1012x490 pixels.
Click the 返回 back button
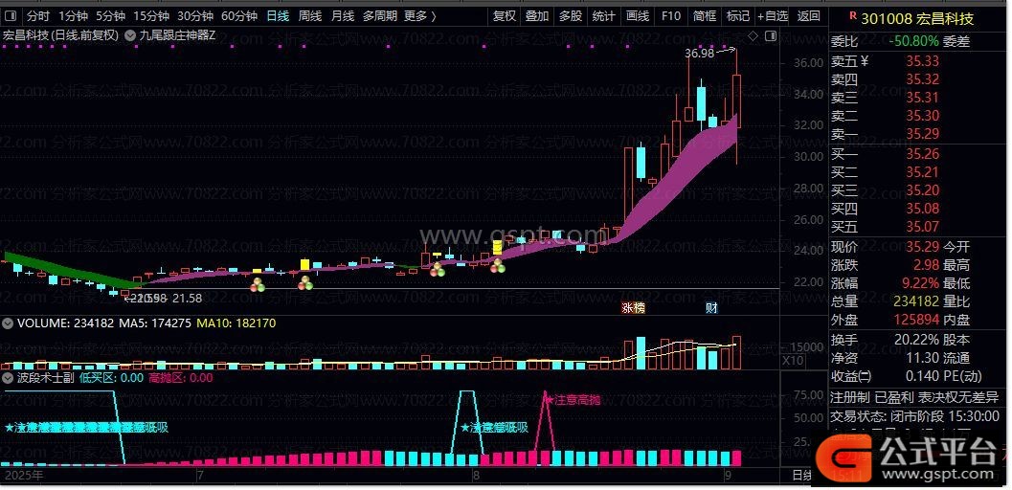coord(809,16)
